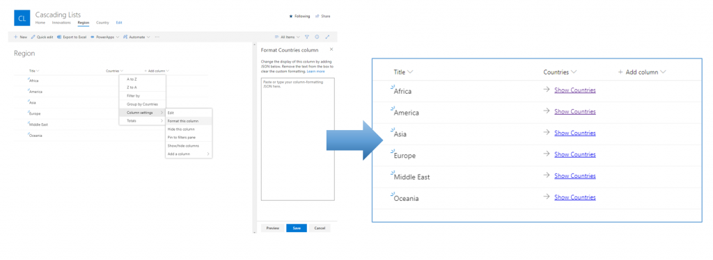The height and width of the screenshot is (260, 713).
Task: Open the ellipsis overflow in command bar
Action: pos(157,38)
